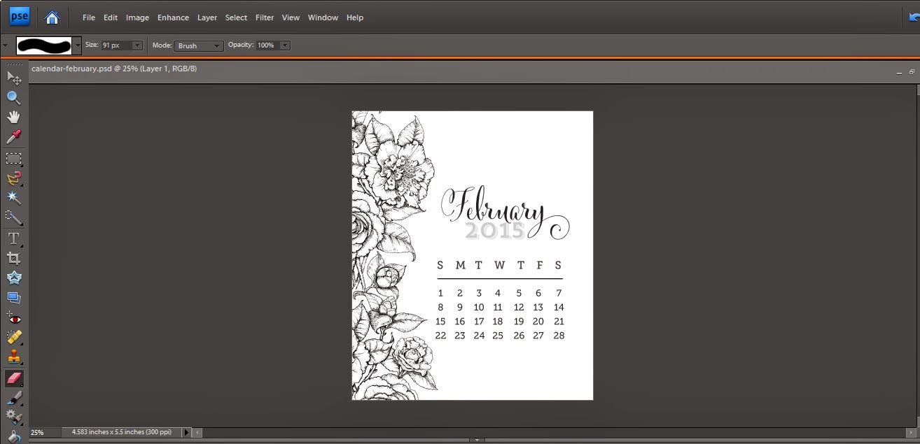
Task: Click the document dimensions status text
Action: [x=122, y=433]
